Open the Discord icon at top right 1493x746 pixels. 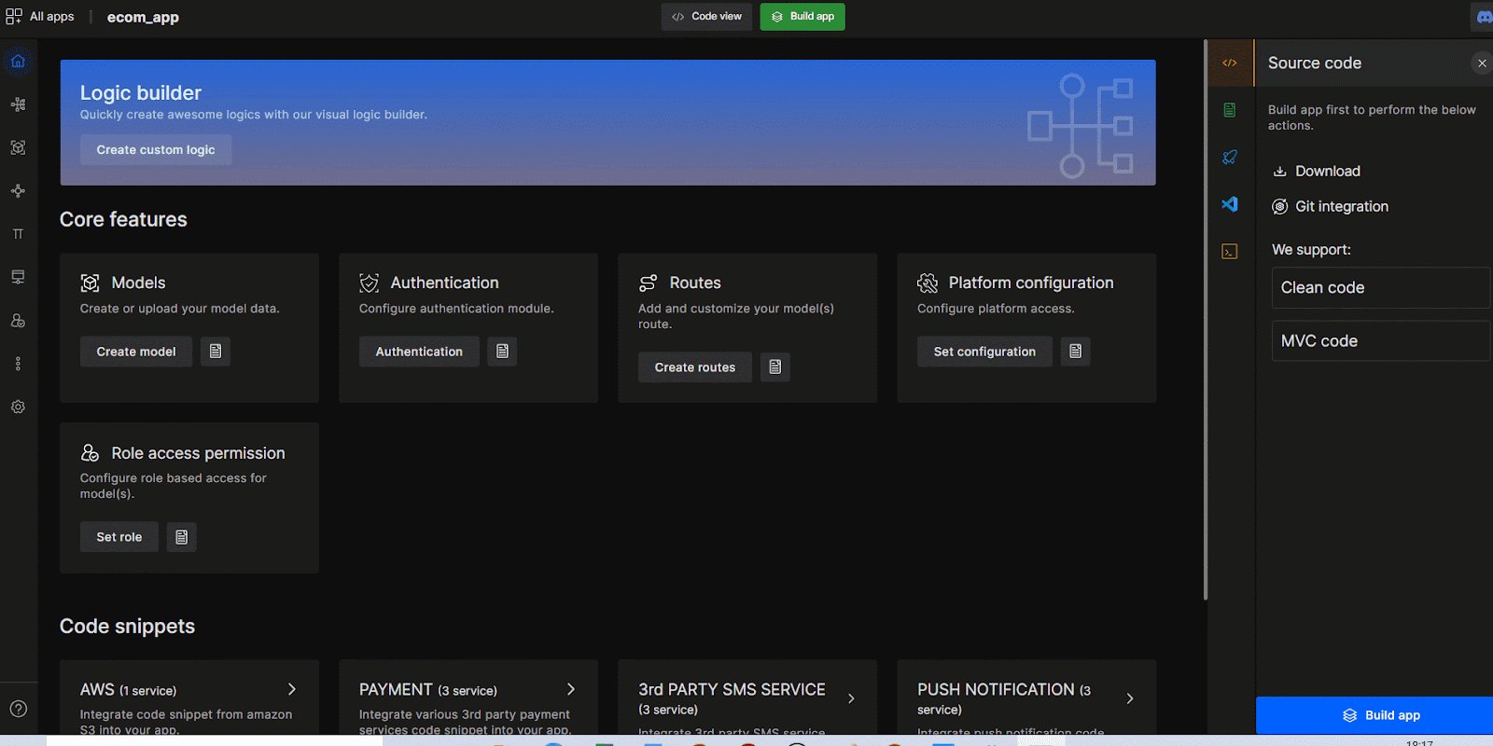(1484, 17)
